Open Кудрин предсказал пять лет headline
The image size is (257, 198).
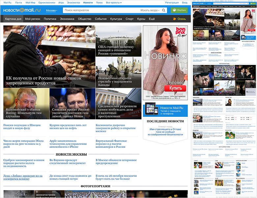tap(68, 127)
